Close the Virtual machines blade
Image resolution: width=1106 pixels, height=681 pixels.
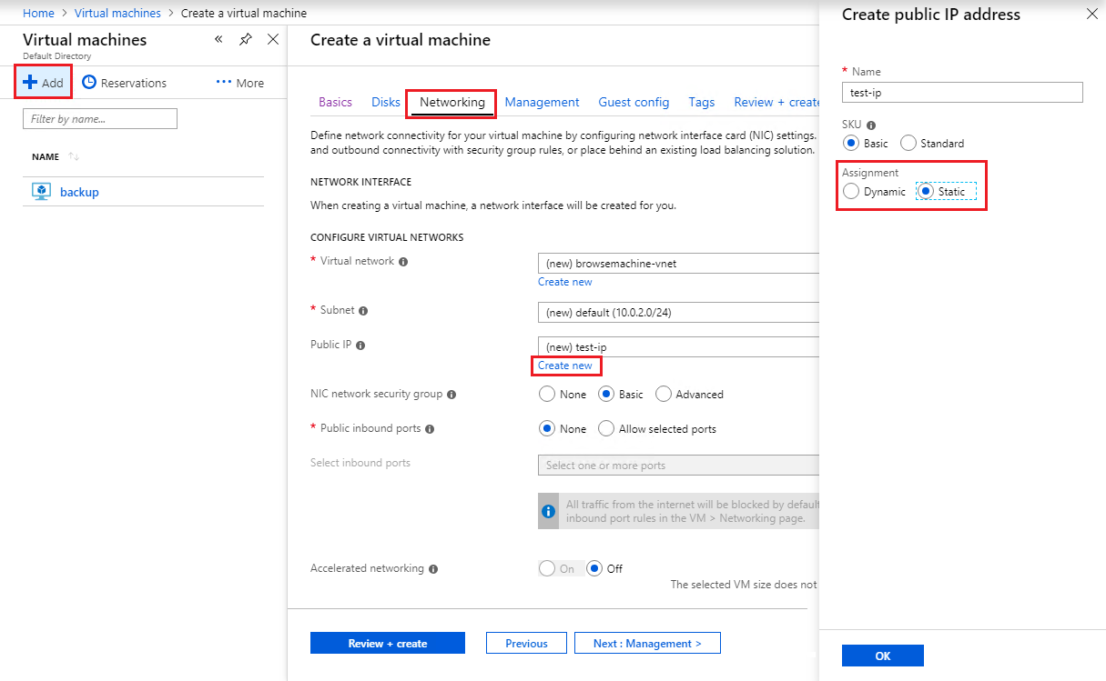[273, 39]
